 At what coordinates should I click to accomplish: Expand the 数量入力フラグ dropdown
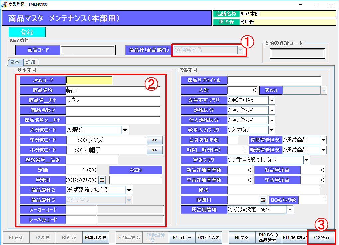(x=272, y=130)
